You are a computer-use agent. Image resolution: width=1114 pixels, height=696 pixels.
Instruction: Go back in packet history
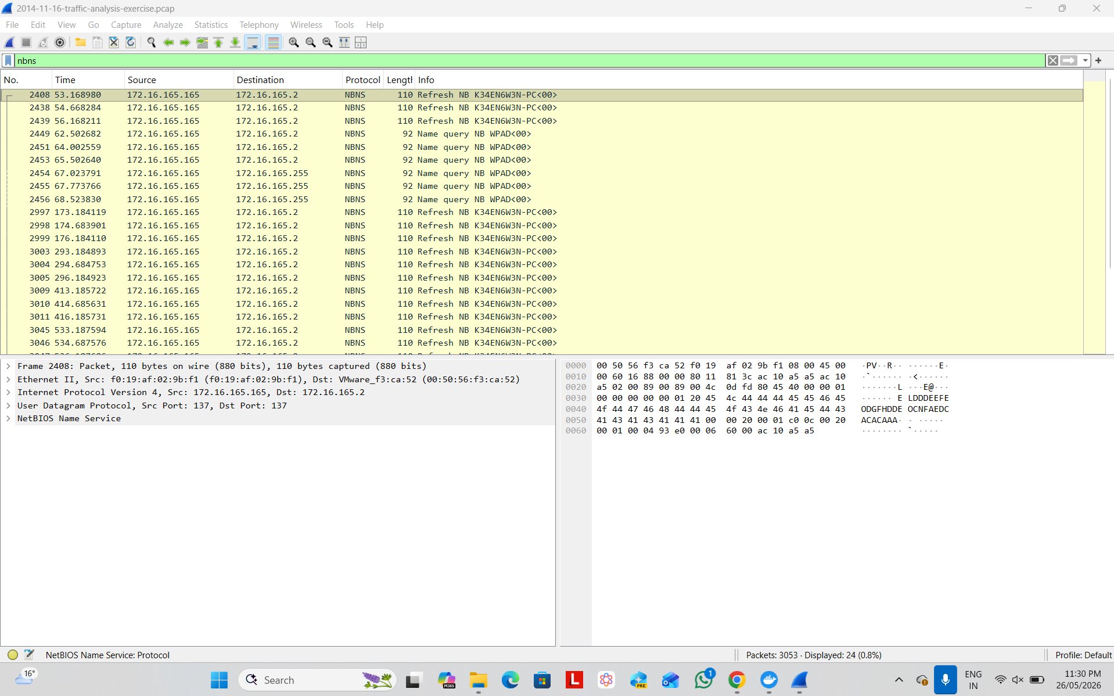coord(168,42)
